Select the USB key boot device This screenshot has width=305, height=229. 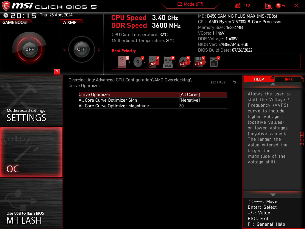[169, 62]
